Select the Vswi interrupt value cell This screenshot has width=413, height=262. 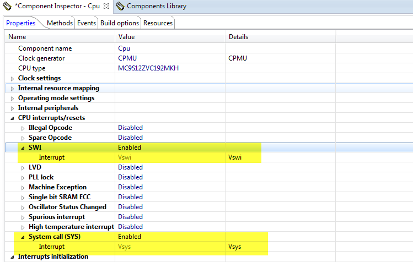170,157
